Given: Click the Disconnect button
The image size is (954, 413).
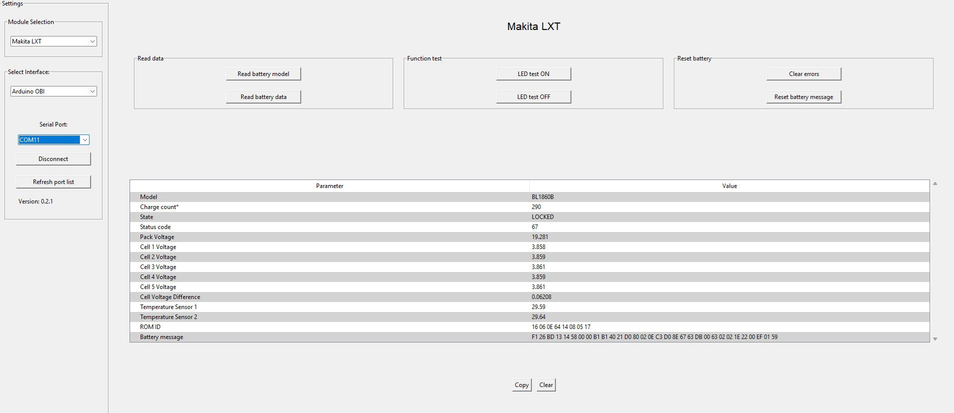Looking at the screenshot, I should 54,159.
